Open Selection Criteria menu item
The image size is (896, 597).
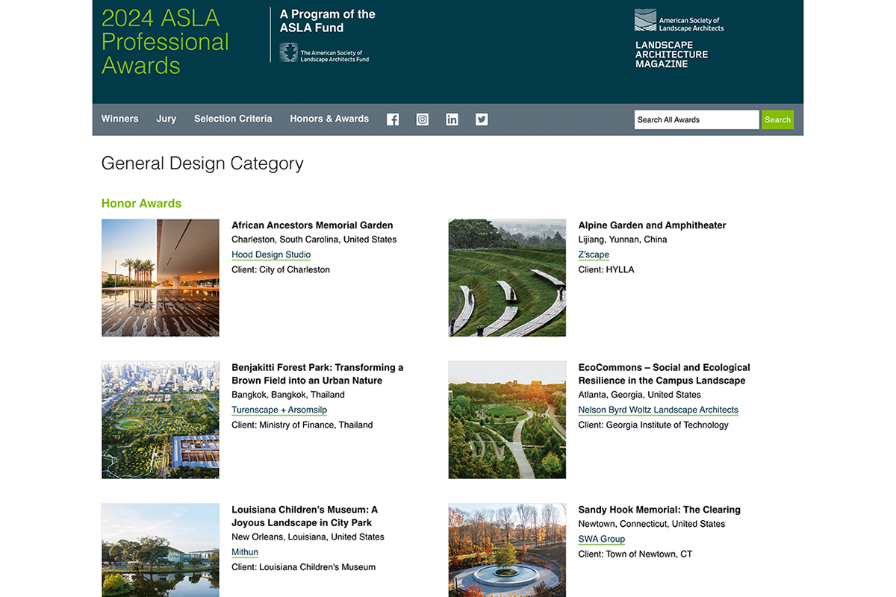(233, 119)
